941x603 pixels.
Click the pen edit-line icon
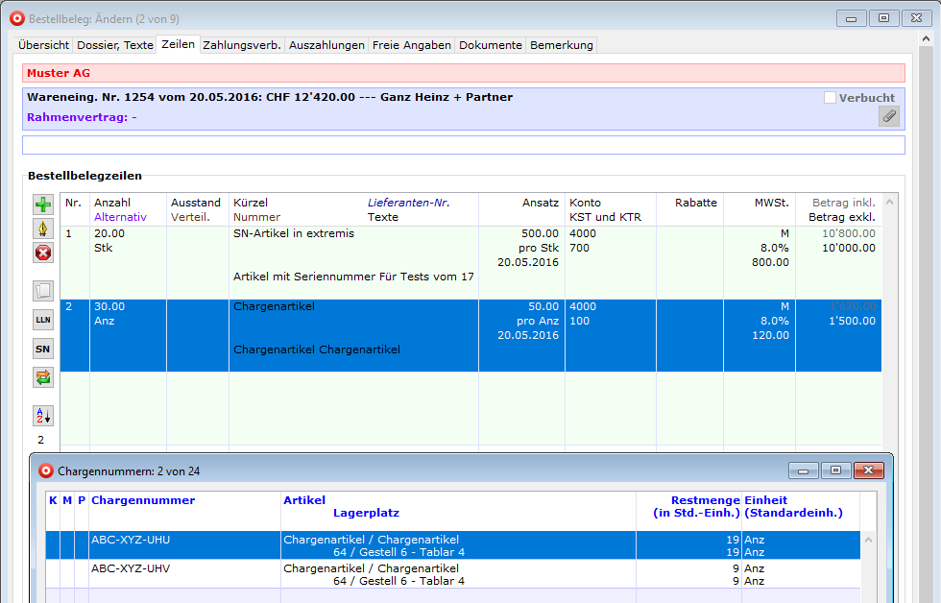pos(43,229)
